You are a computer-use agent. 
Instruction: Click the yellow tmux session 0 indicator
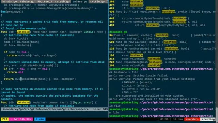point(5,119)
